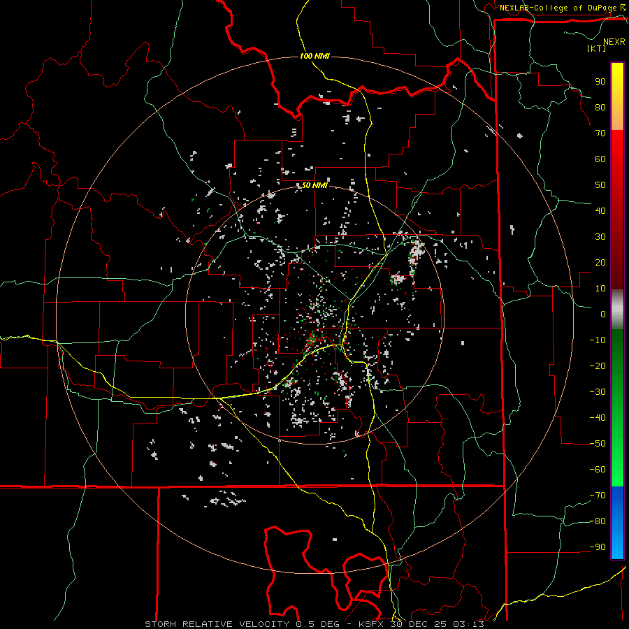The width and height of the screenshot is (629, 629).
Task: Pick the blue segment of the color bar
Action: click(x=617, y=523)
